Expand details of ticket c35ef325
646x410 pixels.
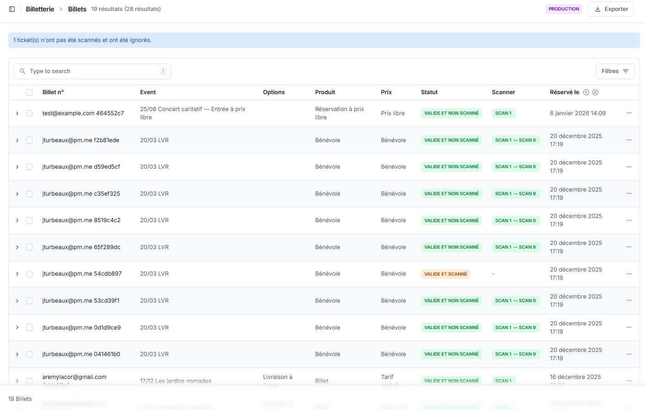point(17,194)
